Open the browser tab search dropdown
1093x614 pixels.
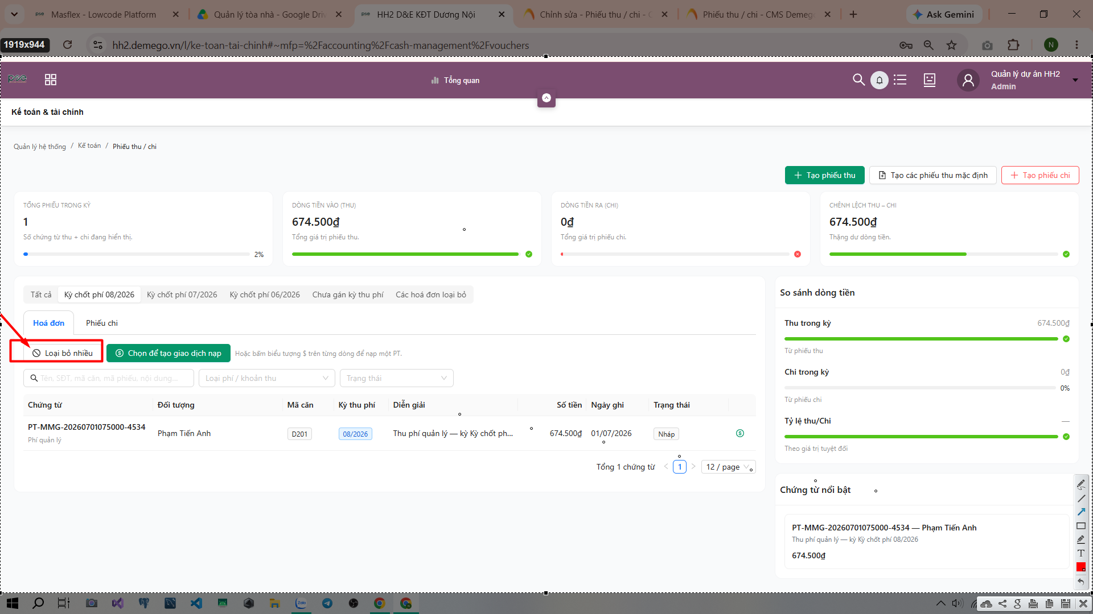click(14, 14)
